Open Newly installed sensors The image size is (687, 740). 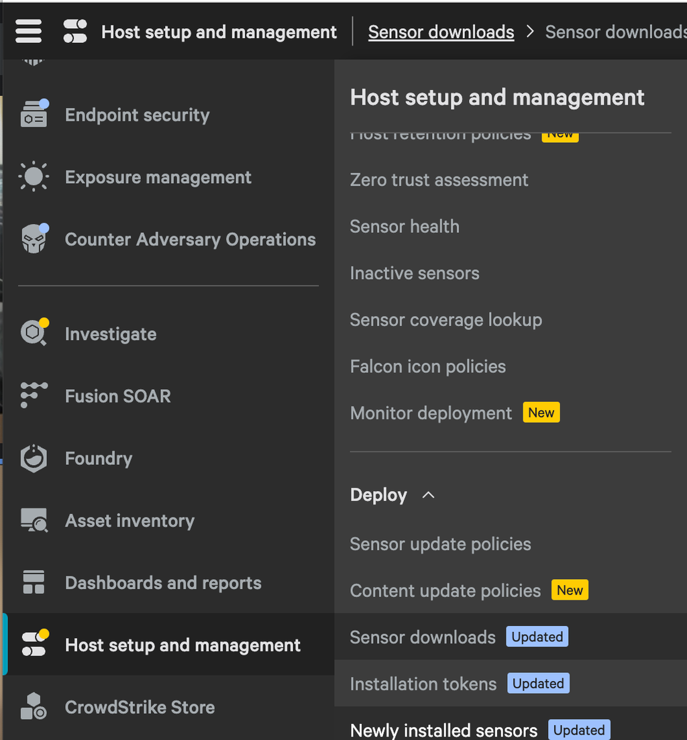click(443, 730)
